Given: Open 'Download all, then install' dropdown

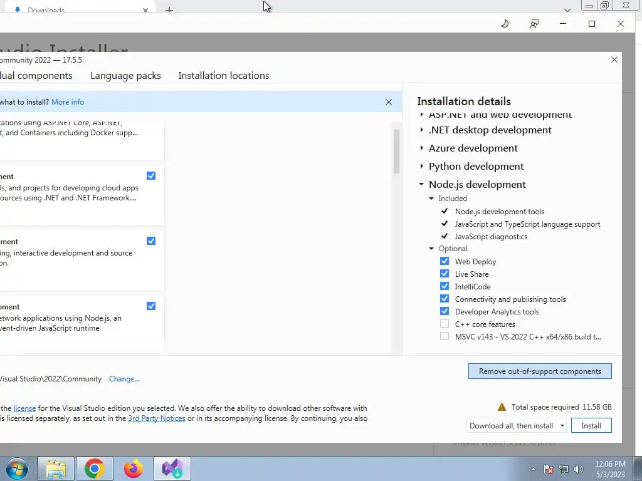Looking at the screenshot, I should click(x=517, y=426).
